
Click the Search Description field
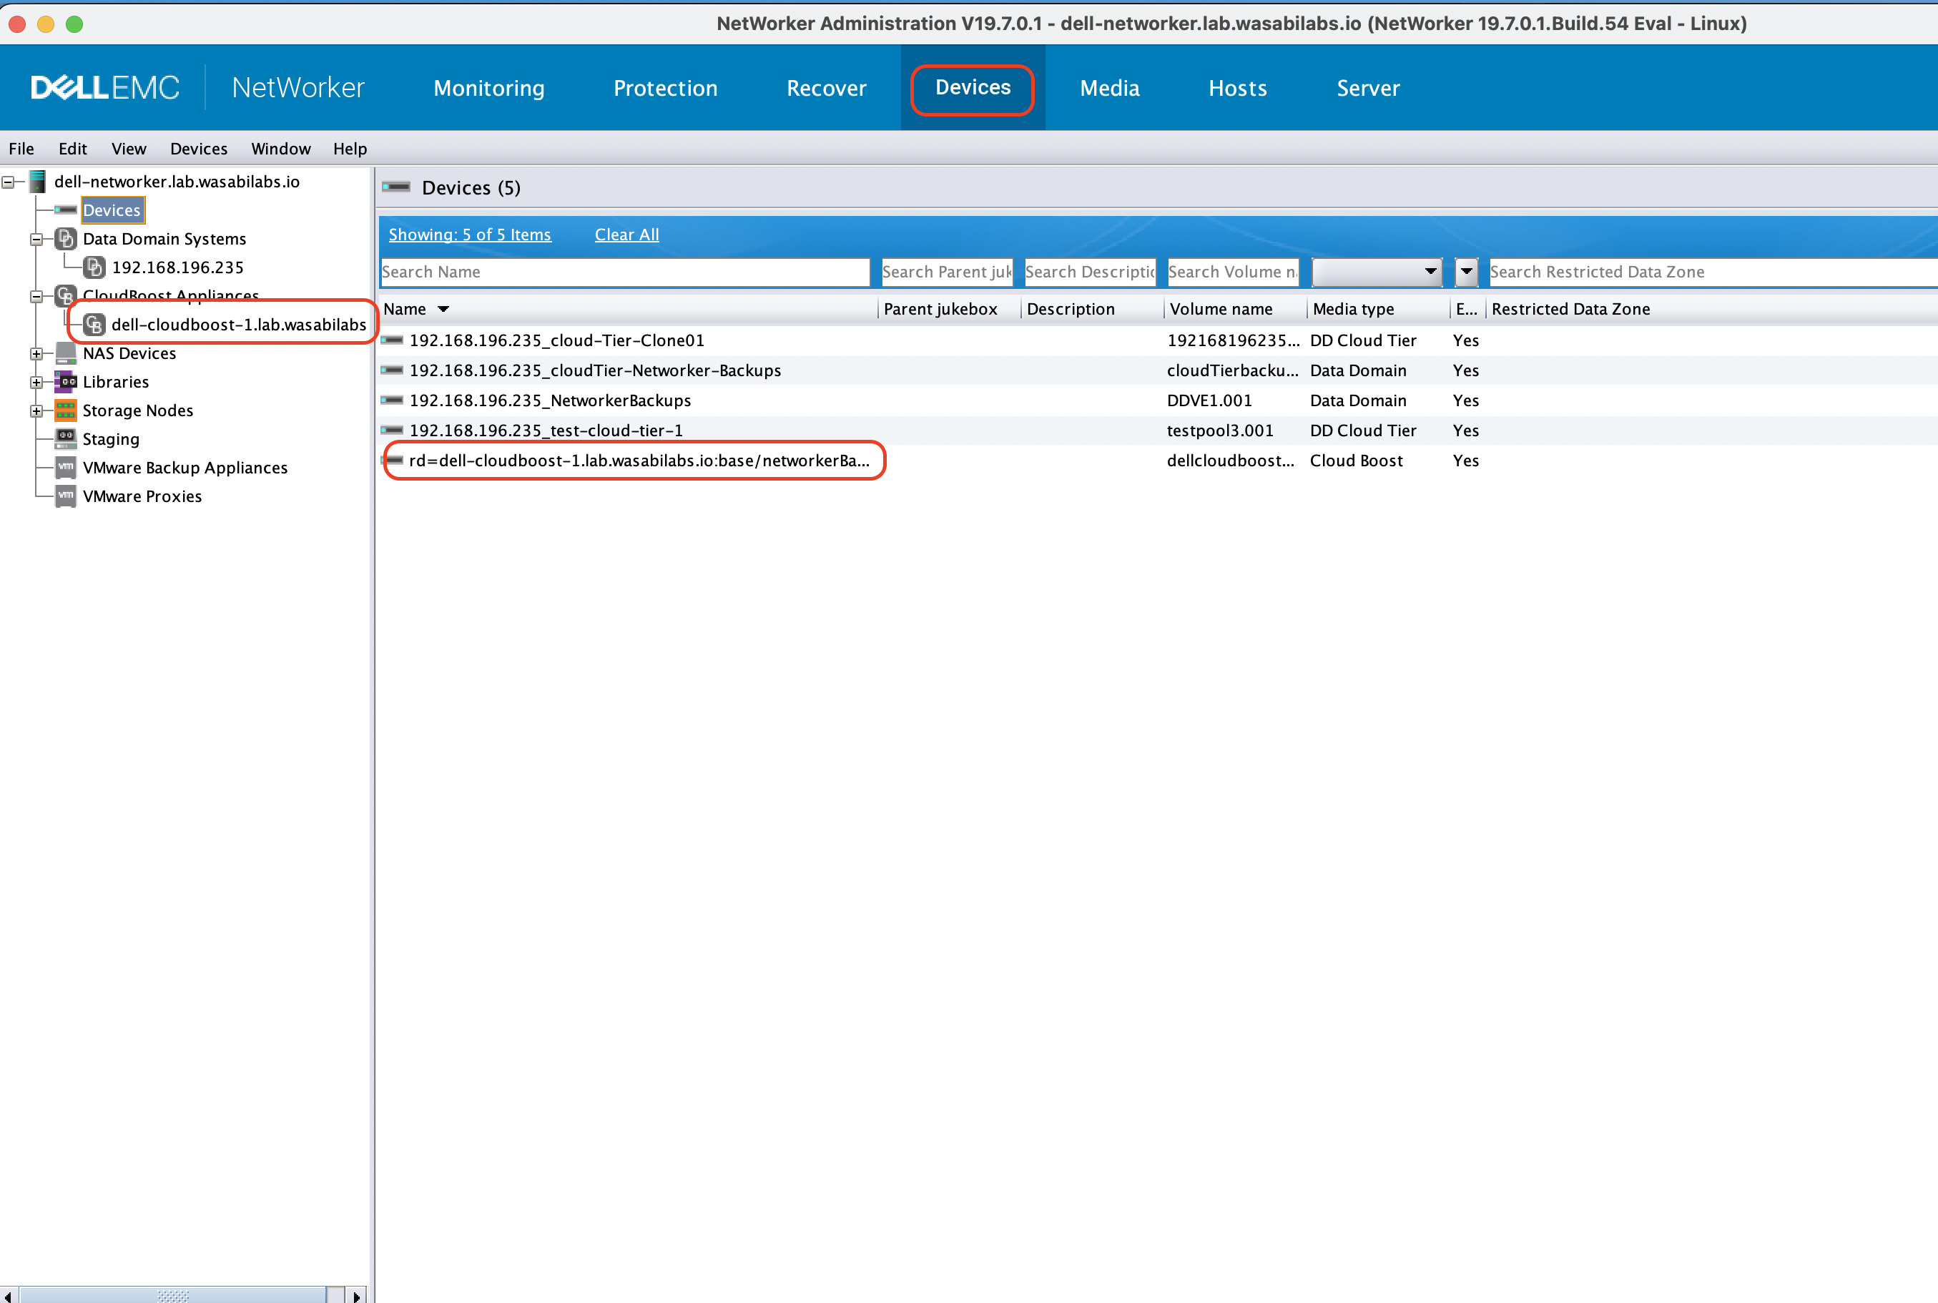pos(1090,272)
